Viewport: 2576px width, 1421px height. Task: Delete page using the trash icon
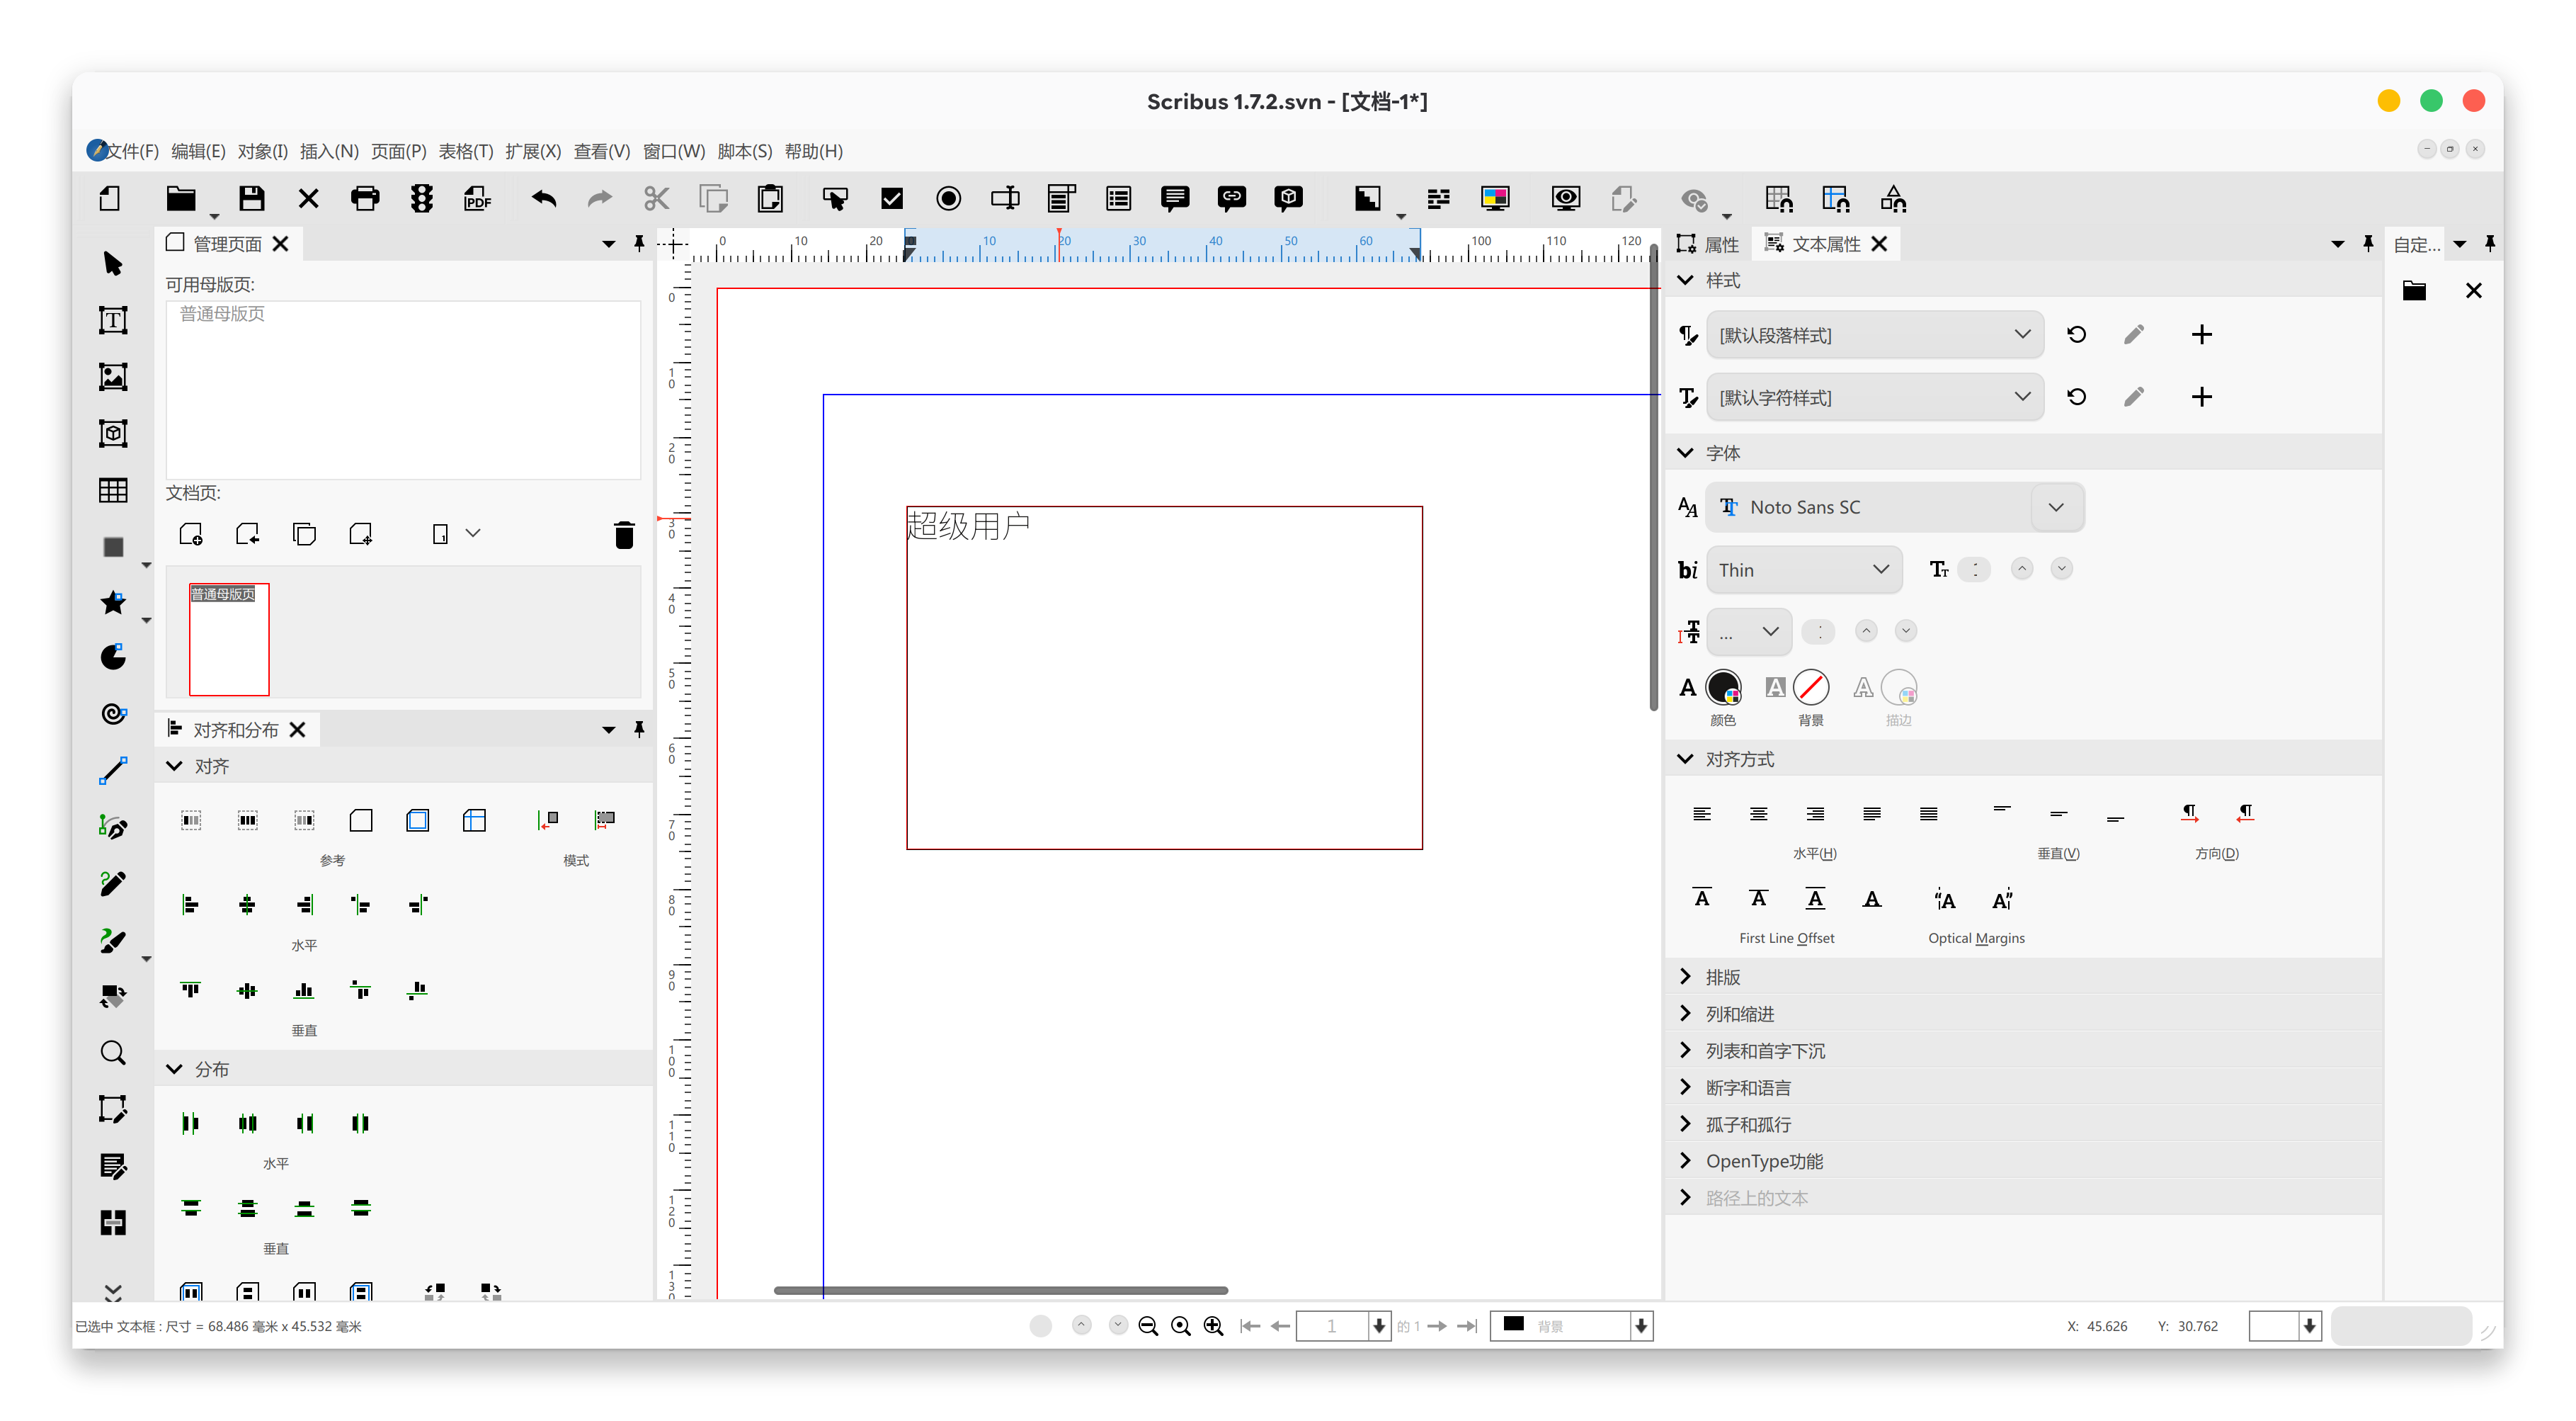[624, 534]
